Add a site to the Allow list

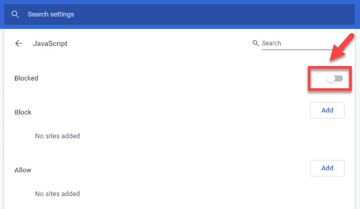click(x=327, y=168)
